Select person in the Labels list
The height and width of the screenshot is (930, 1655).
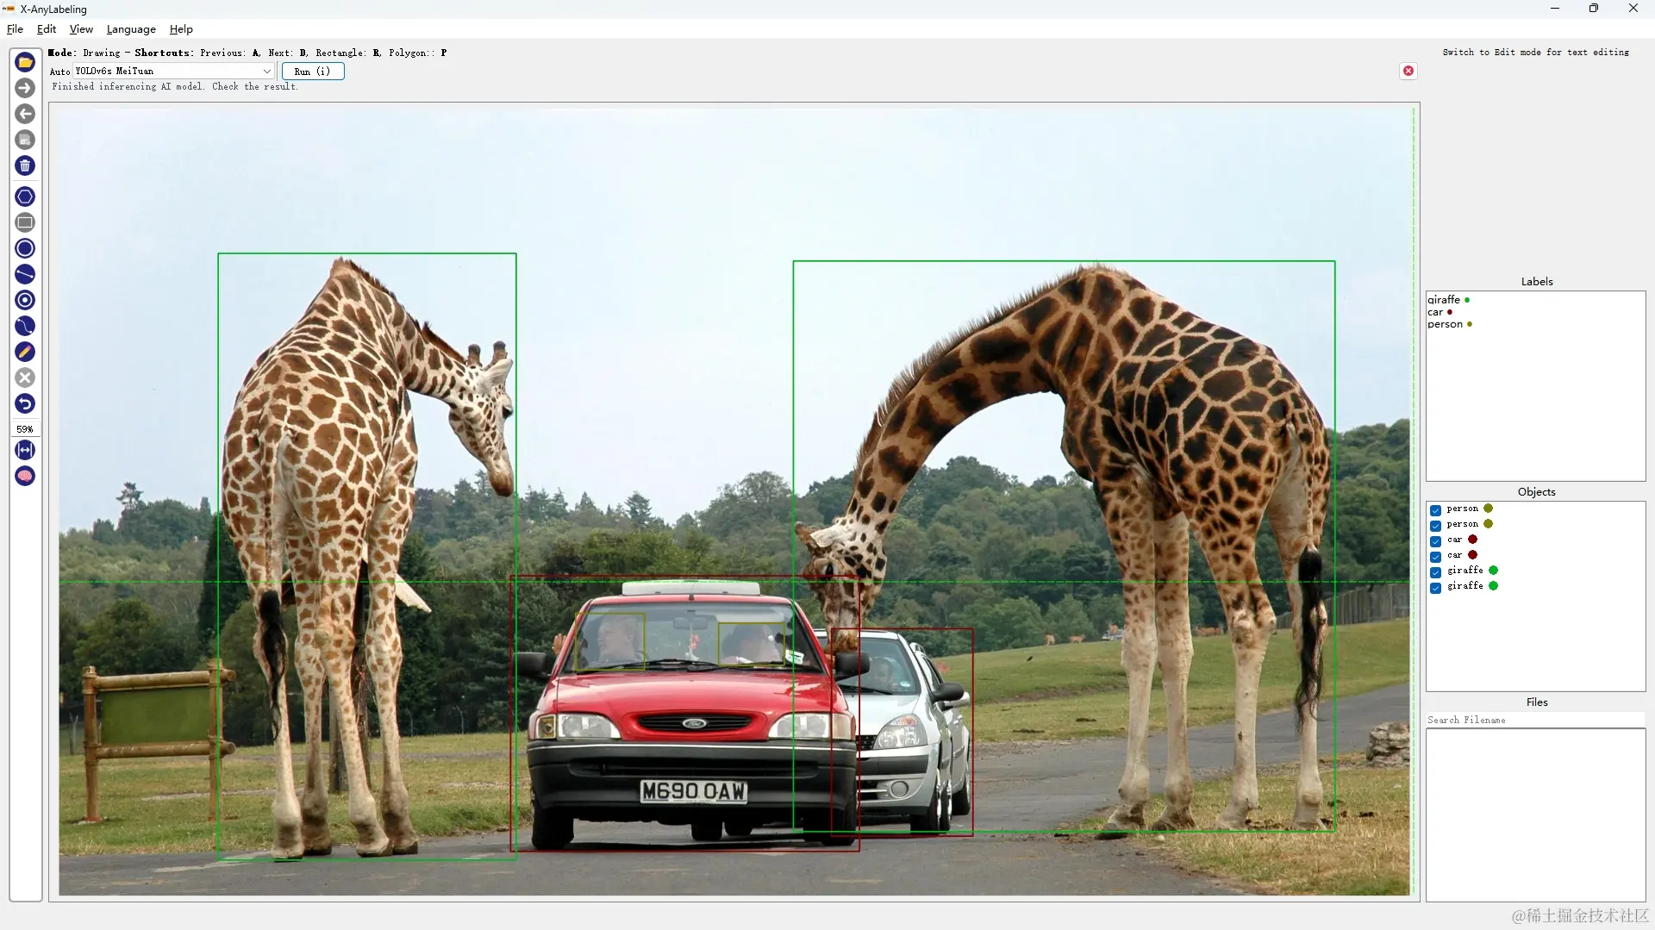(x=1446, y=324)
